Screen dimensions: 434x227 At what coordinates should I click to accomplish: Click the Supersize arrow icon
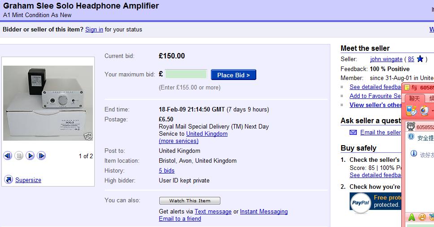pyautogui.click(x=9, y=180)
